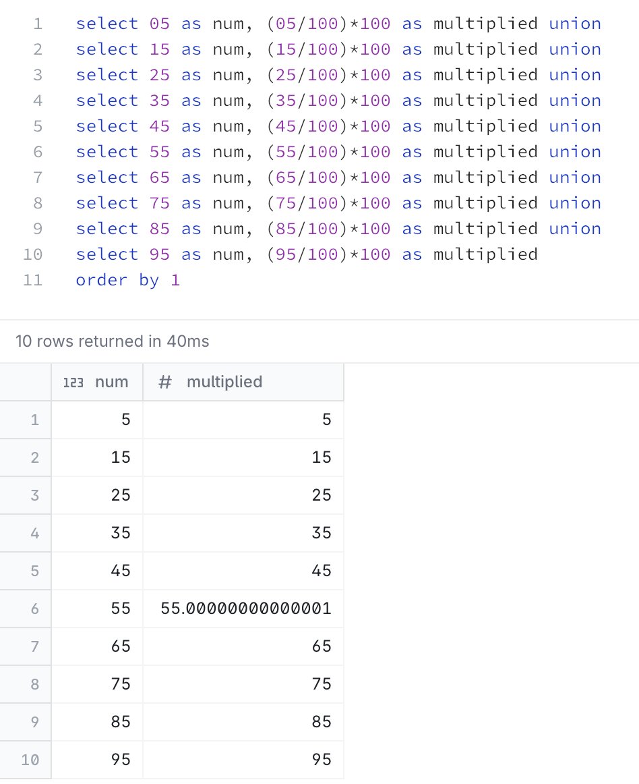
Task: Click the # type icon of multiplied column
Action: 165,383
